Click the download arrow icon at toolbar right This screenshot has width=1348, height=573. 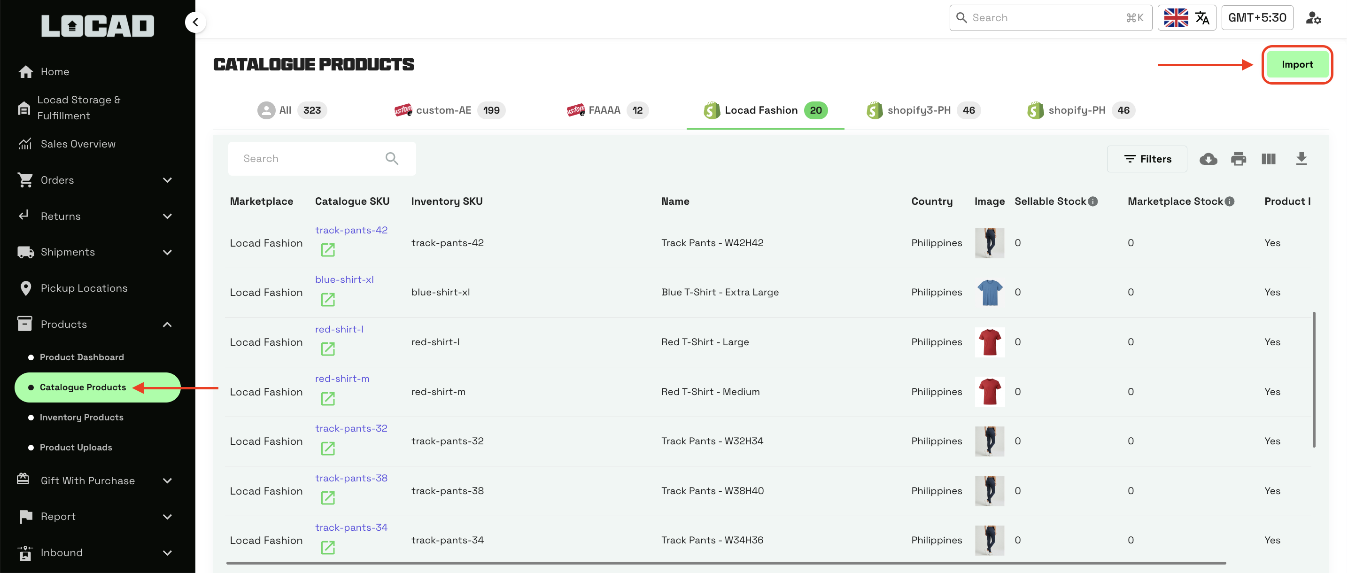coord(1301,159)
